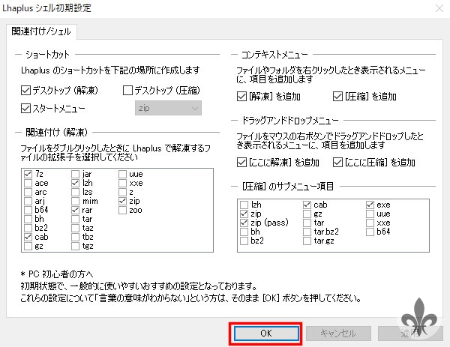450x347 pixels.
Task: Enable tar bz2 submenu item
Action: point(307,232)
